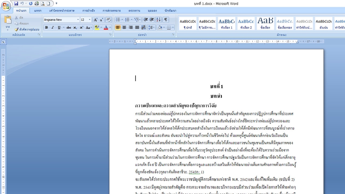Switch to the มุมมอง tab
Viewport: 345px width, 194px height.
click(152, 10)
